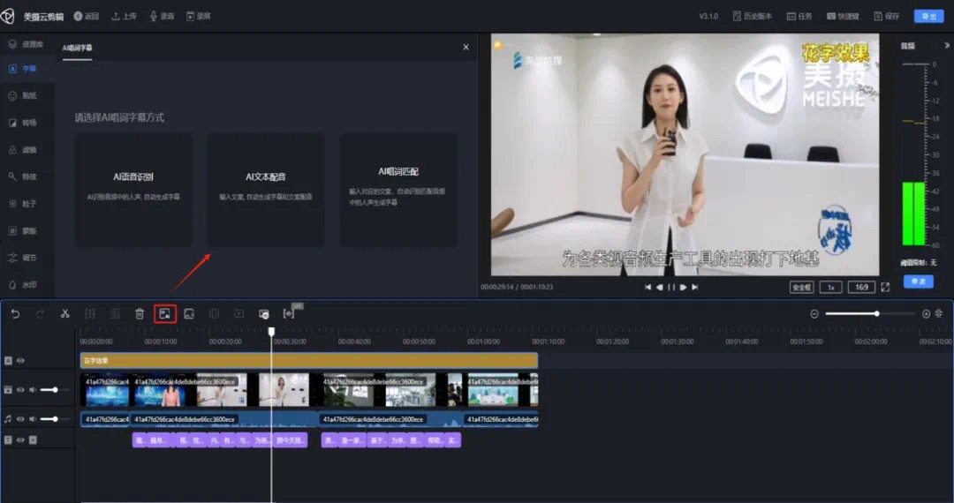This screenshot has width=954, height=503.
Task: Open 历史版本 history versions
Action: click(x=752, y=17)
